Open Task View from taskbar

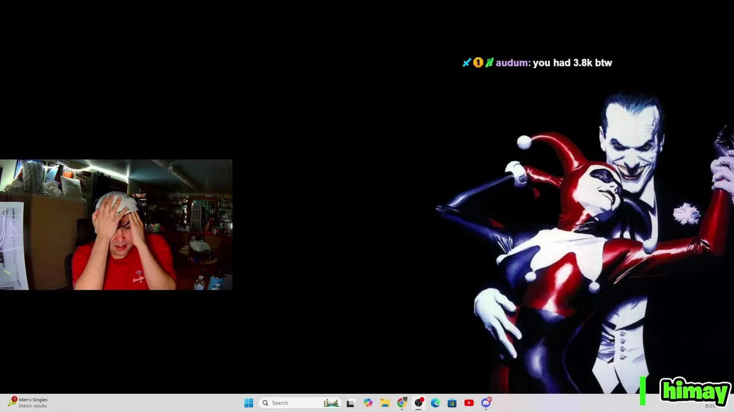tap(350, 403)
